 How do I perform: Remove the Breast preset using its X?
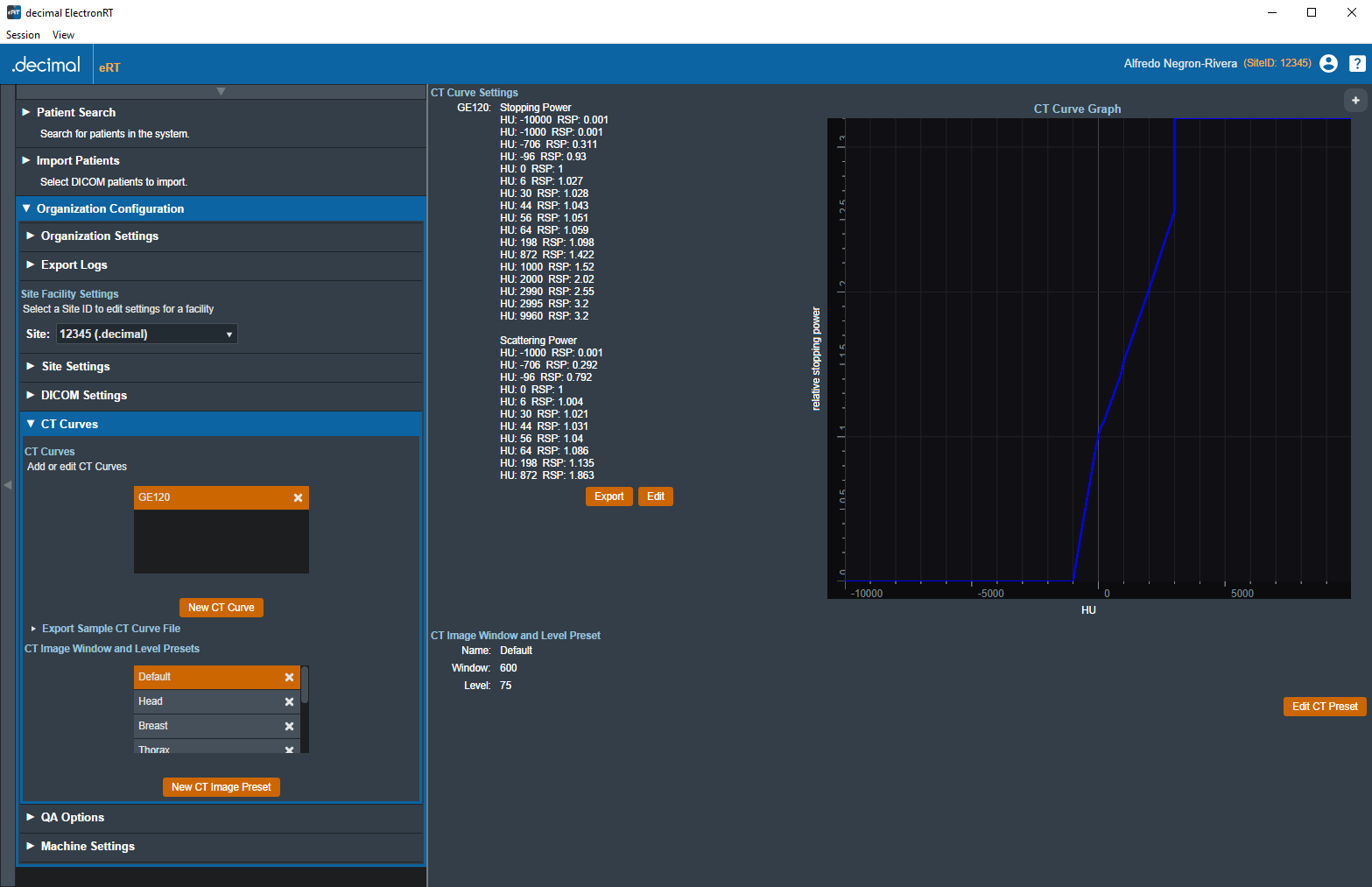coord(289,726)
